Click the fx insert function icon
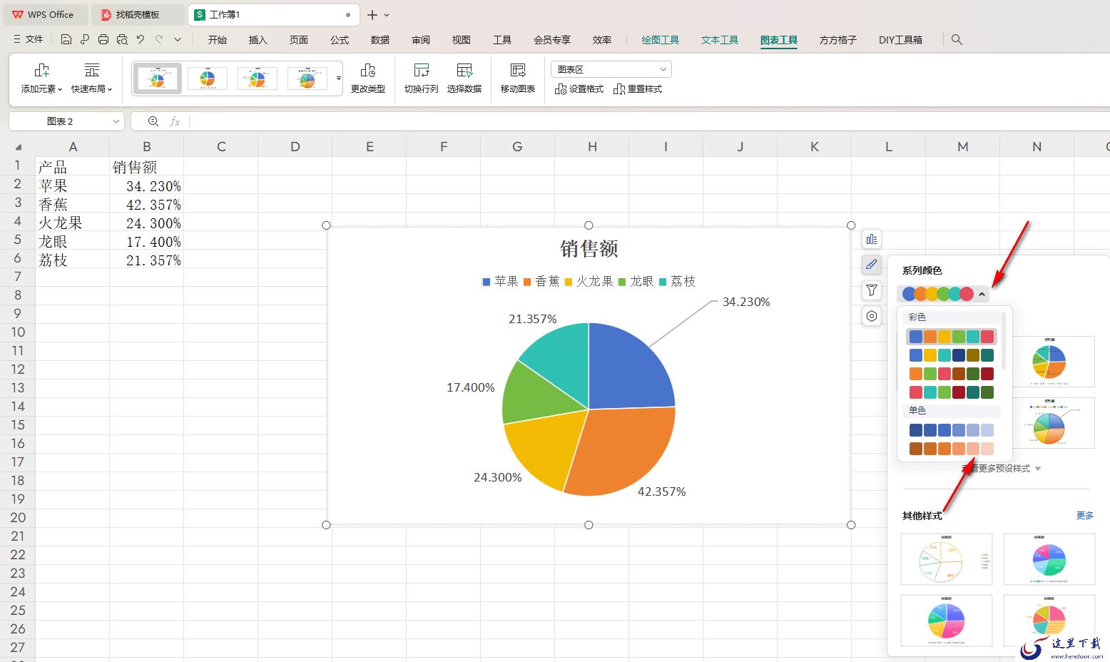Image resolution: width=1110 pixels, height=662 pixels. coord(175,121)
